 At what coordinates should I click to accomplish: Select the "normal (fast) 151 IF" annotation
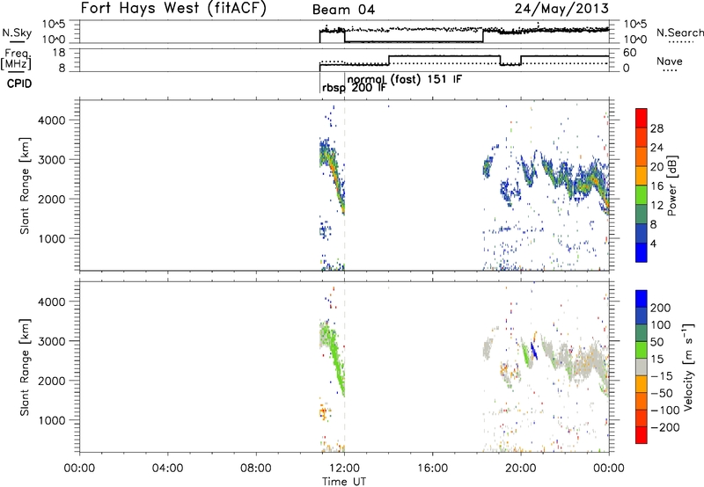tap(404, 79)
